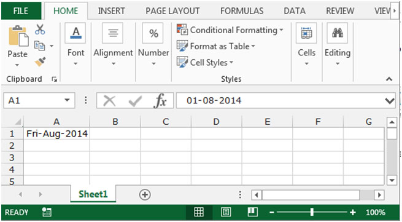Screen dimensions: 402x222
Task: Open the Name Box dropdown arrow
Action: pyautogui.click(x=67, y=100)
